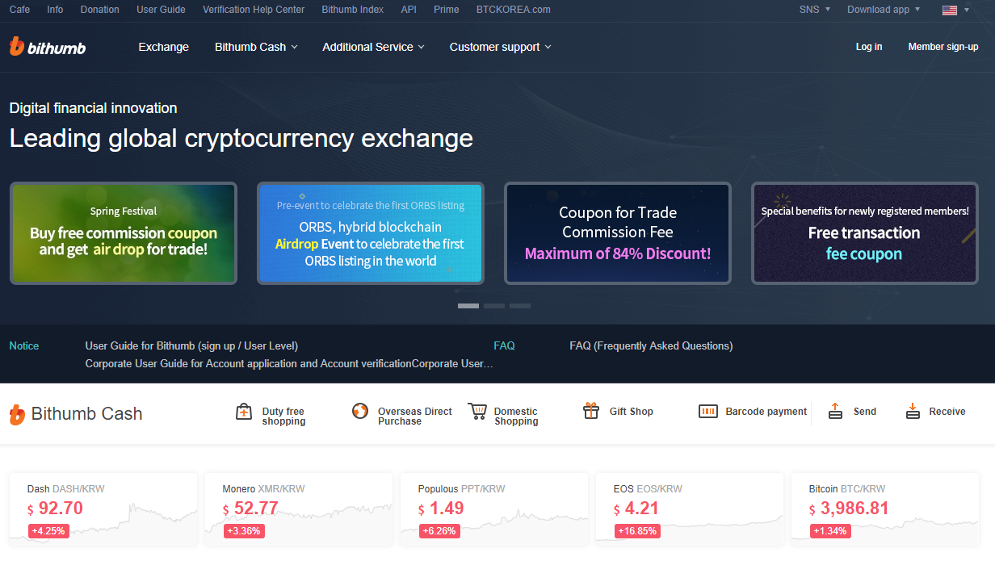The width and height of the screenshot is (995, 561).
Task: Click the Member sign-up button
Action: (943, 47)
